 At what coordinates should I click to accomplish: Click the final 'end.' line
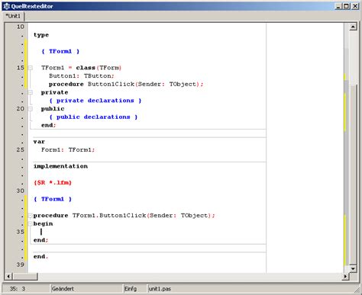click(40, 257)
